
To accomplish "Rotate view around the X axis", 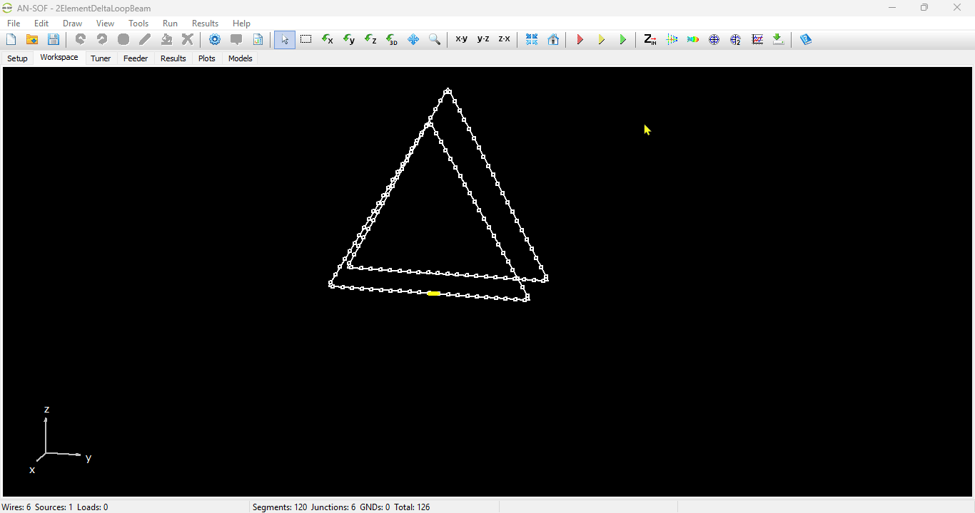I will [328, 40].
